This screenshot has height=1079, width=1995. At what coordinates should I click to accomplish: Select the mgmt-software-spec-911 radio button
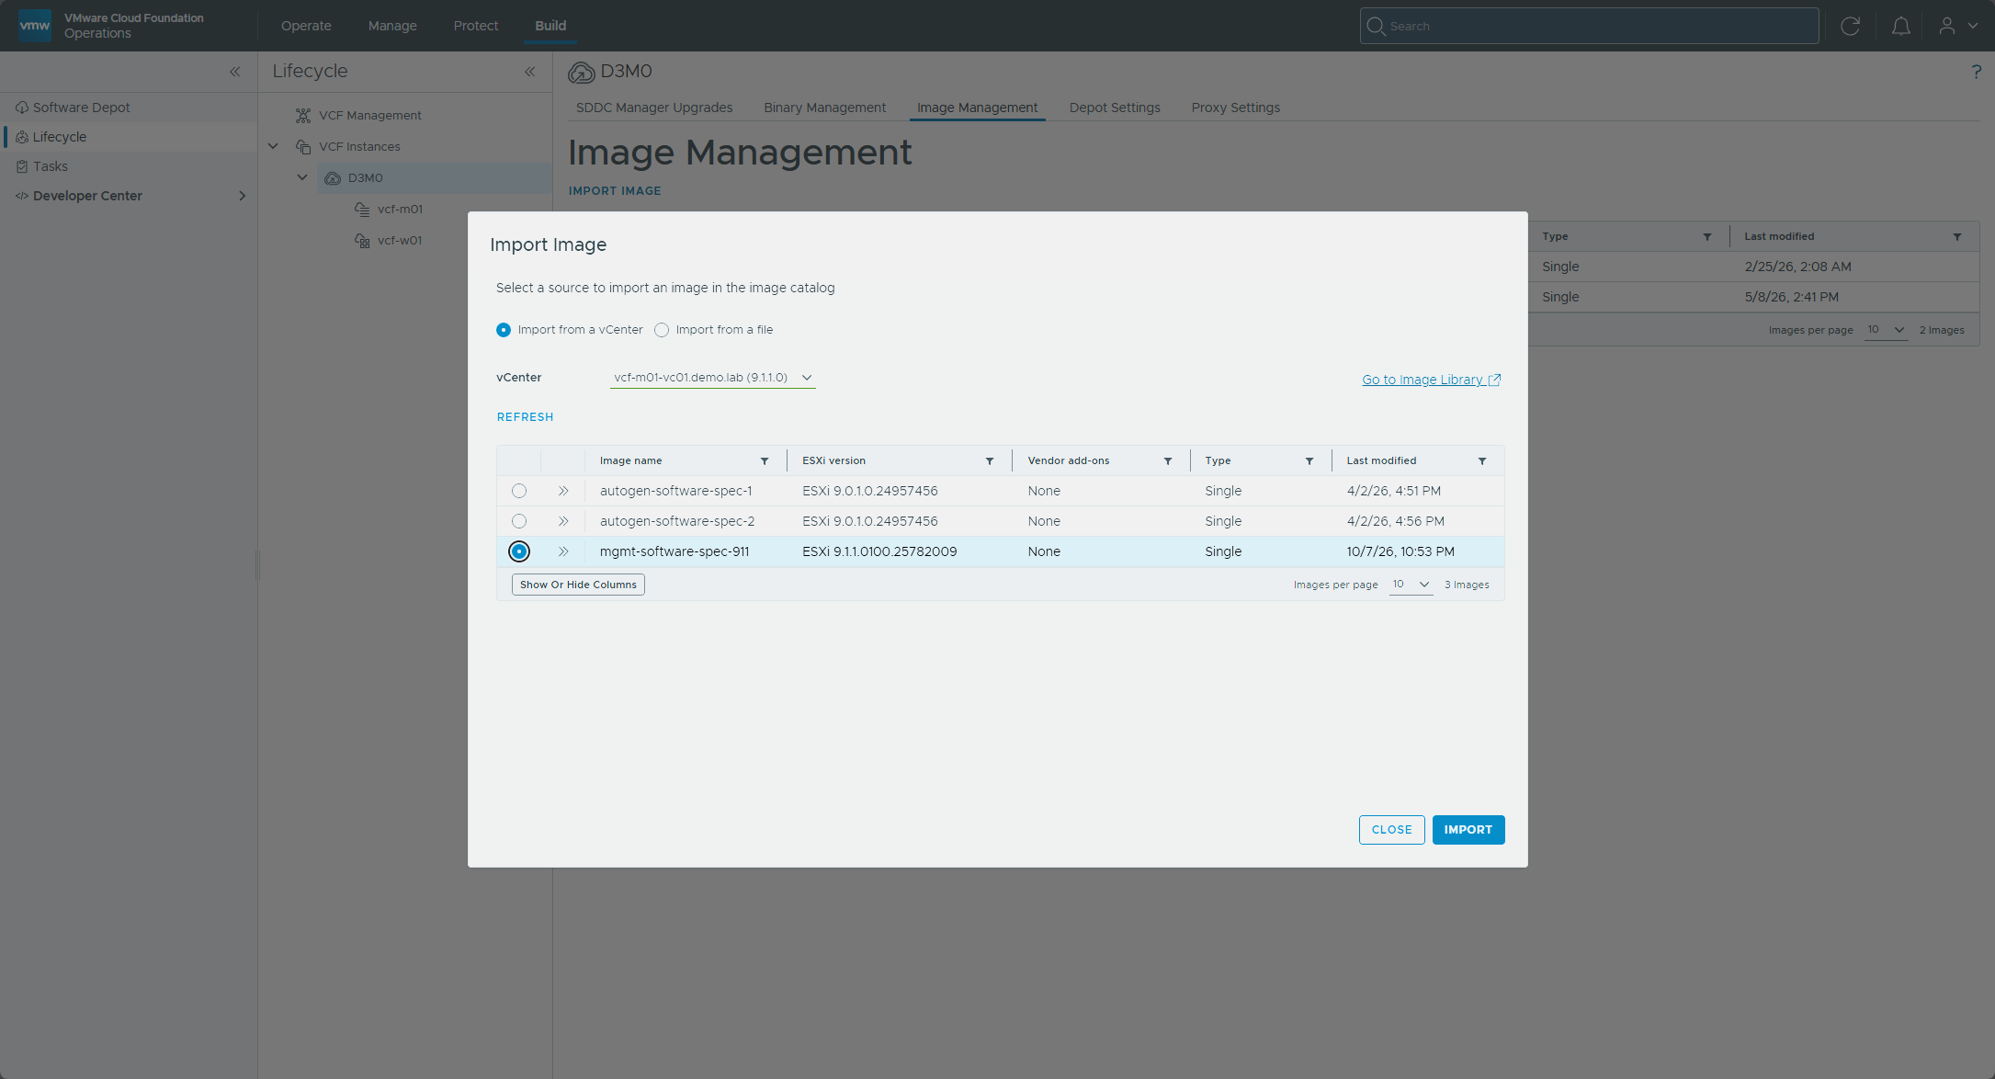519,551
